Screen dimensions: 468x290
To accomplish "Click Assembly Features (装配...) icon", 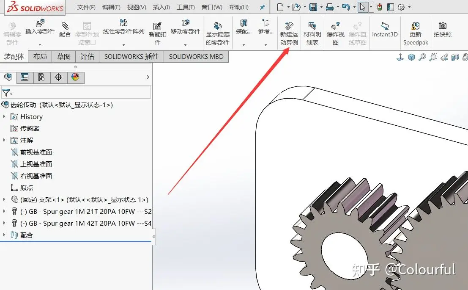I will pyautogui.click(x=244, y=23).
